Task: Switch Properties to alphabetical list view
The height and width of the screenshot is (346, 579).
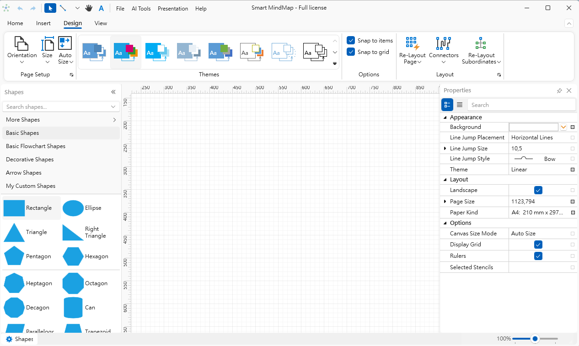Action: pos(460,105)
